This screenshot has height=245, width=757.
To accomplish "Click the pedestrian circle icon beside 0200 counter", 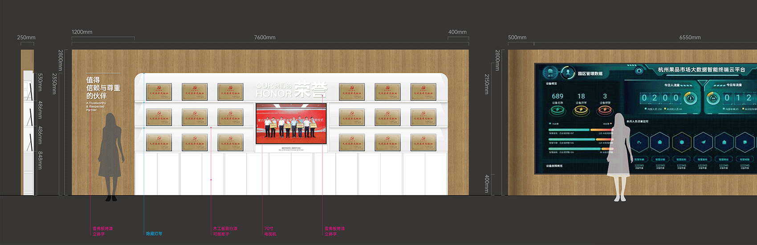I will click(691, 98).
